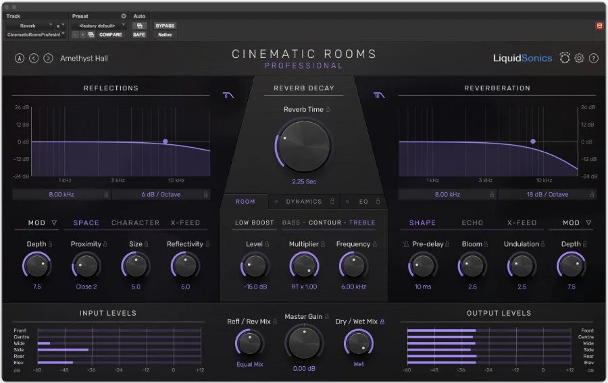
Task: Open the Reverb track dropdown
Action: [30, 26]
